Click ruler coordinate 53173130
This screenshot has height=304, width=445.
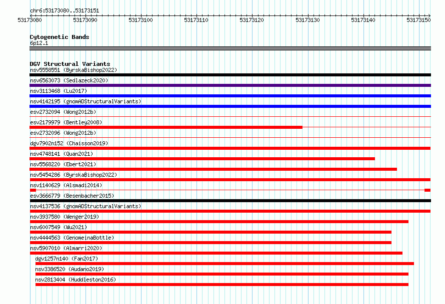pos(307,20)
